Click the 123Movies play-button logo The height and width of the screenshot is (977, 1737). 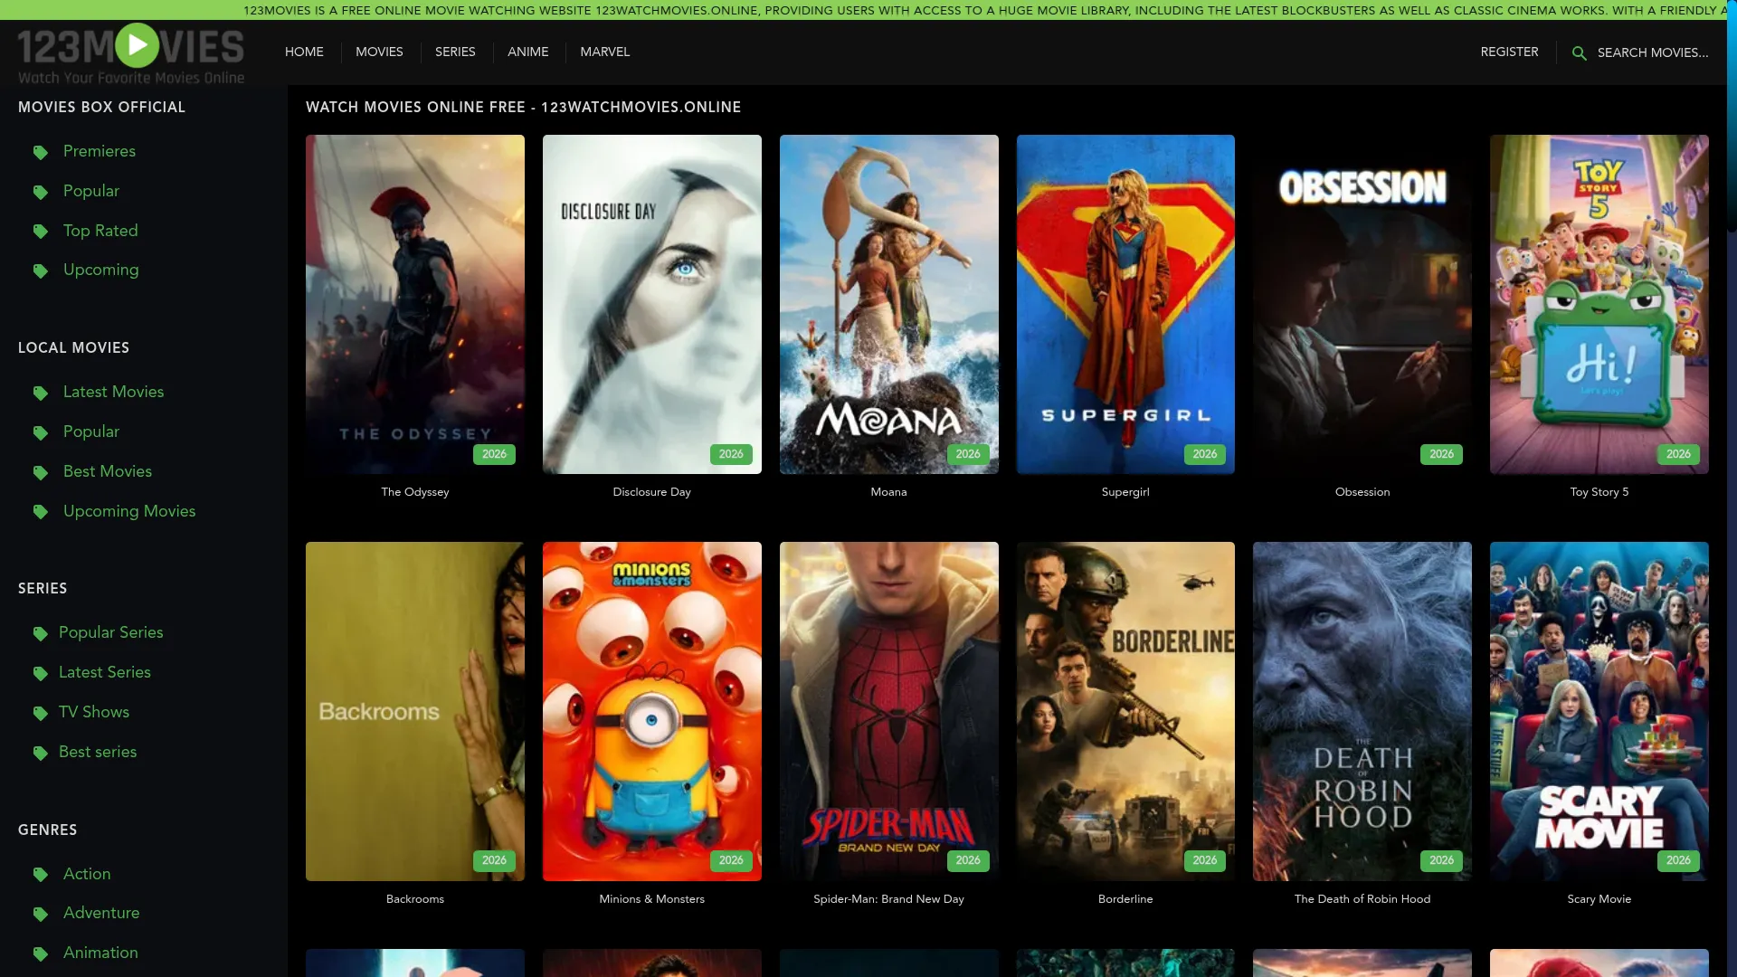(x=131, y=53)
